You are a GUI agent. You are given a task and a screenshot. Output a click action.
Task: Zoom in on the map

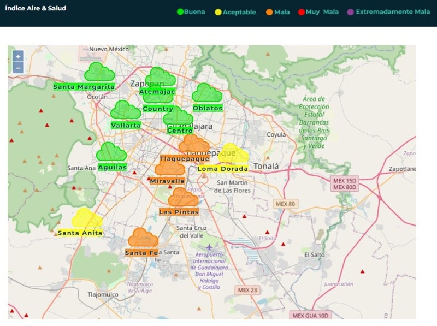point(18,56)
